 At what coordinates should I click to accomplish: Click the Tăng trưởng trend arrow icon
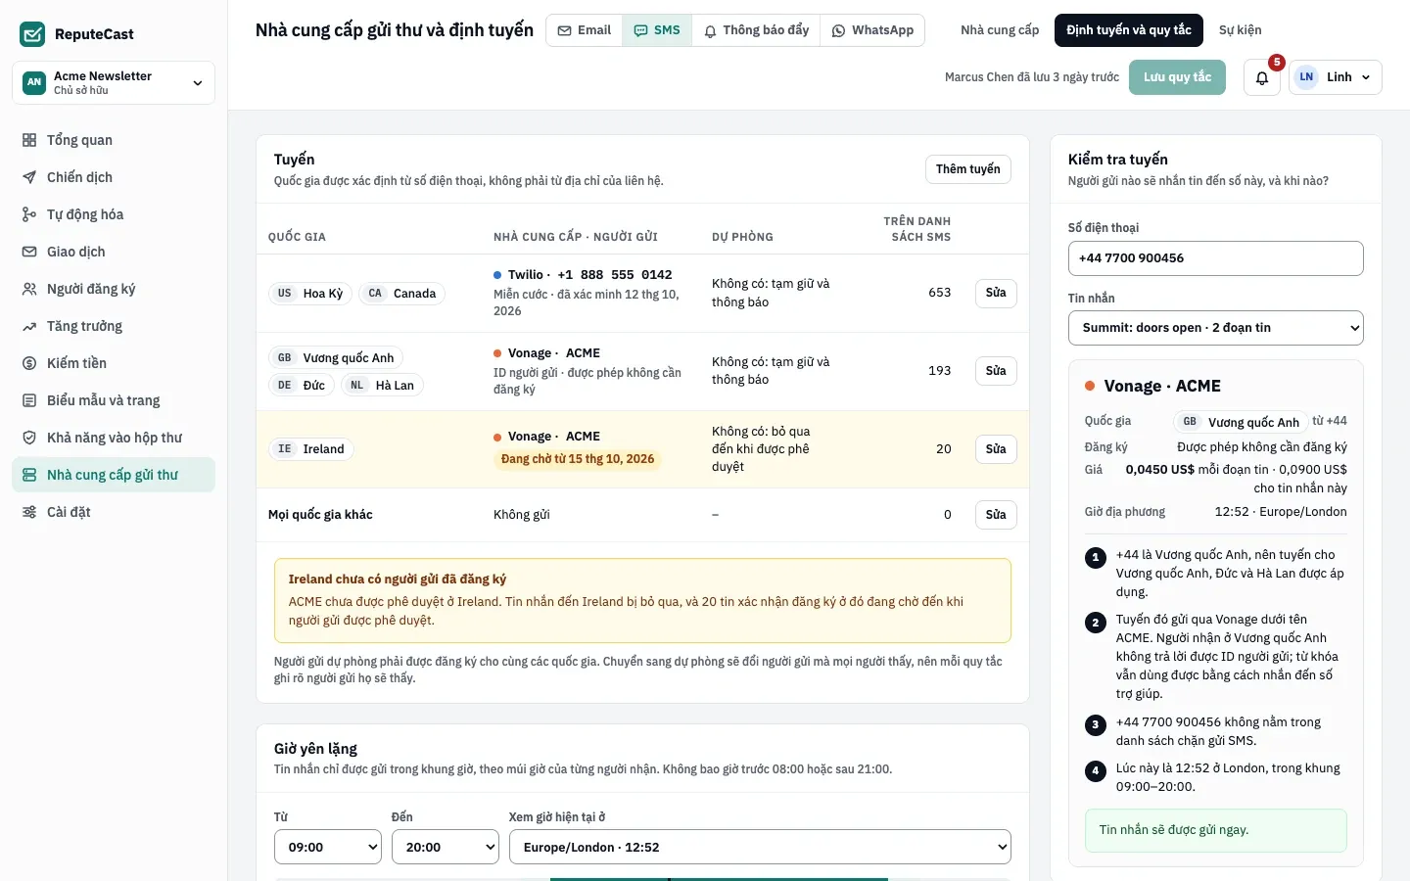click(x=29, y=326)
